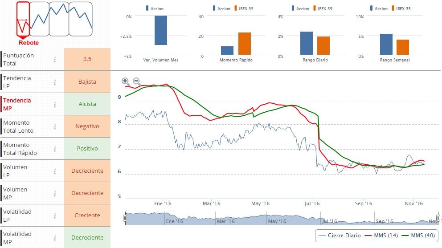442x248 pixels.
Task: Click the blue Var. Volumen Mes bar
Action: click(x=160, y=30)
